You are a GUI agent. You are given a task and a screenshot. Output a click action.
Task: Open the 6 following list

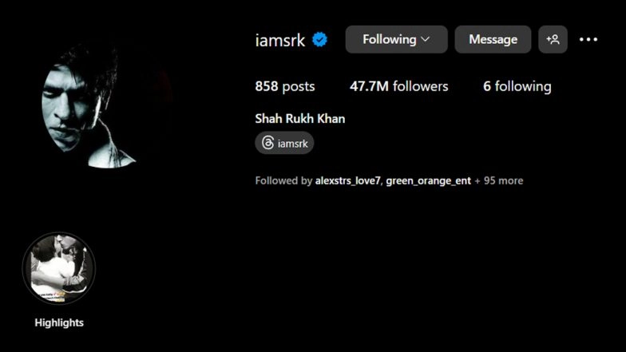tap(517, 86)
